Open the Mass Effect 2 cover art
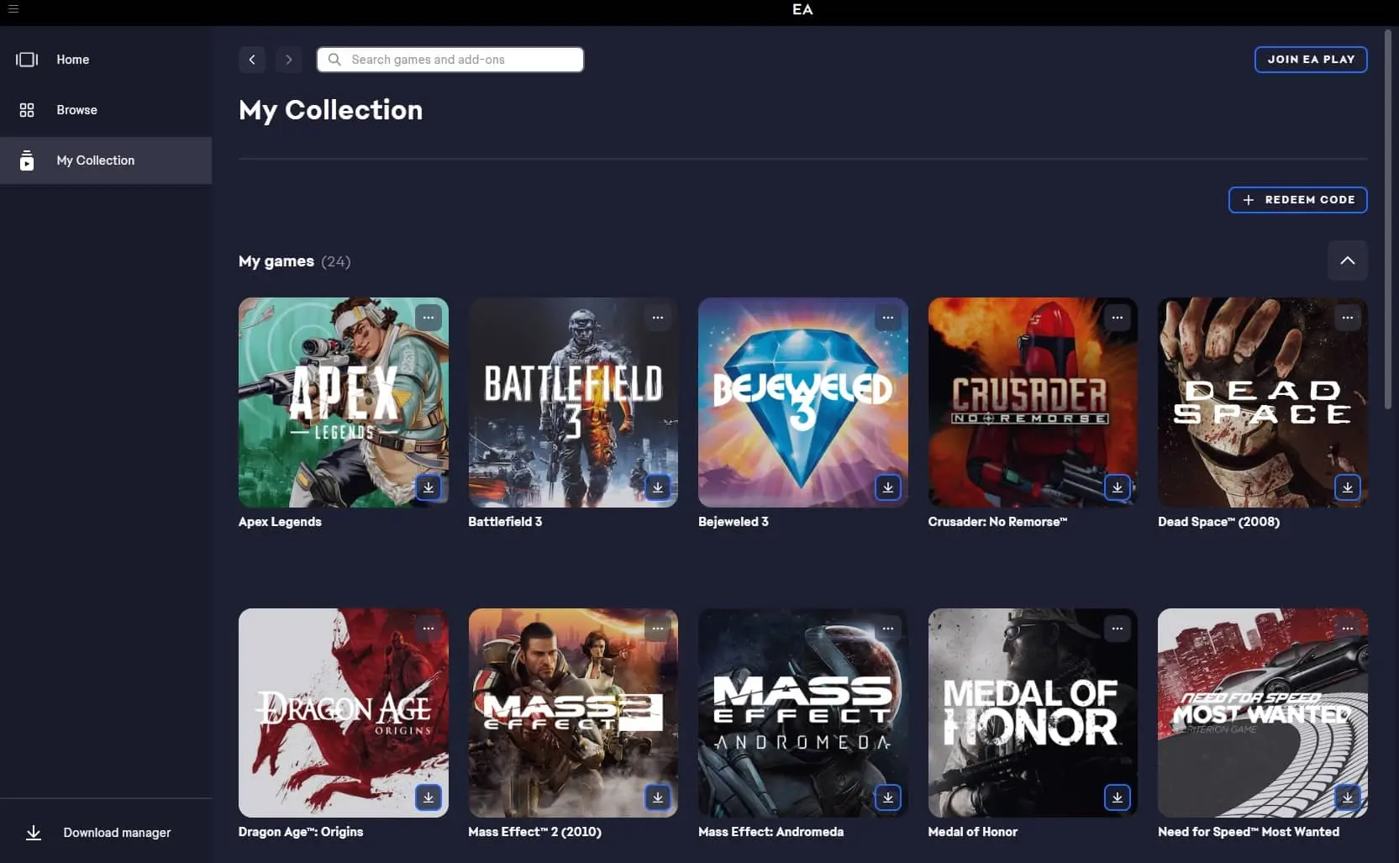This screenshot has width=1399, height=863. [573, 713]
